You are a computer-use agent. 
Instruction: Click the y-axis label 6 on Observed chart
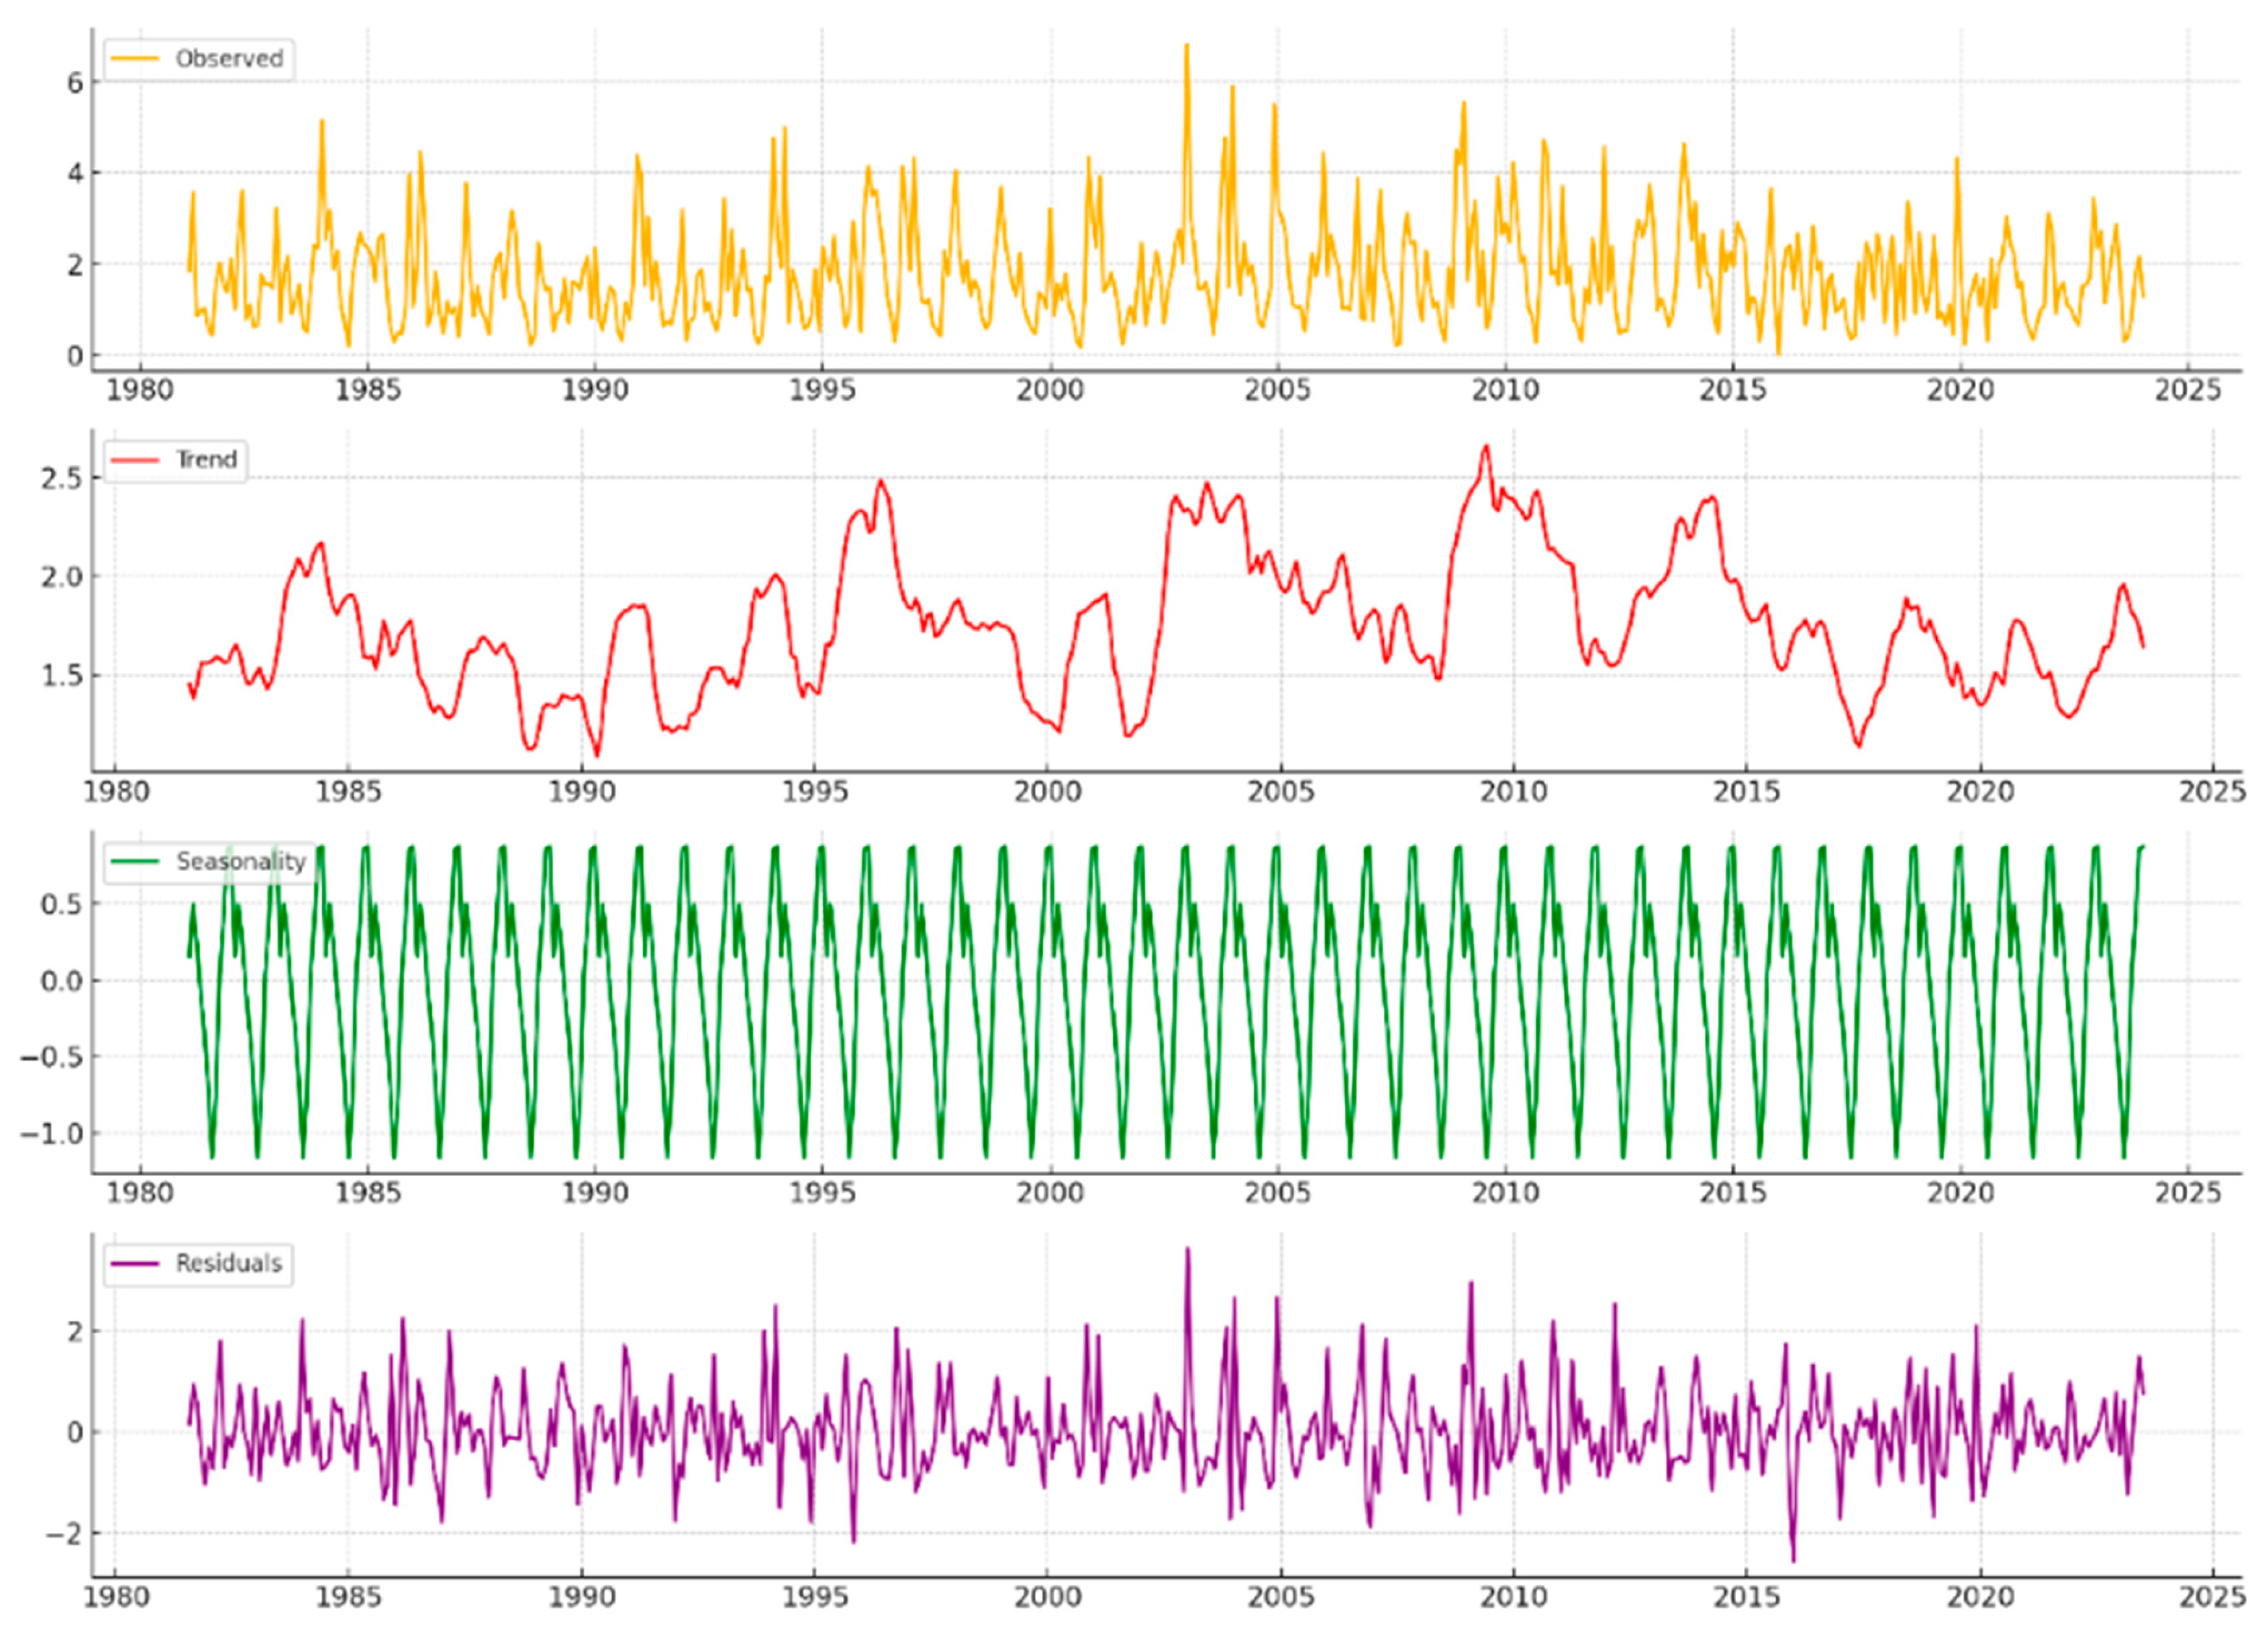click(x=75, y=83)
